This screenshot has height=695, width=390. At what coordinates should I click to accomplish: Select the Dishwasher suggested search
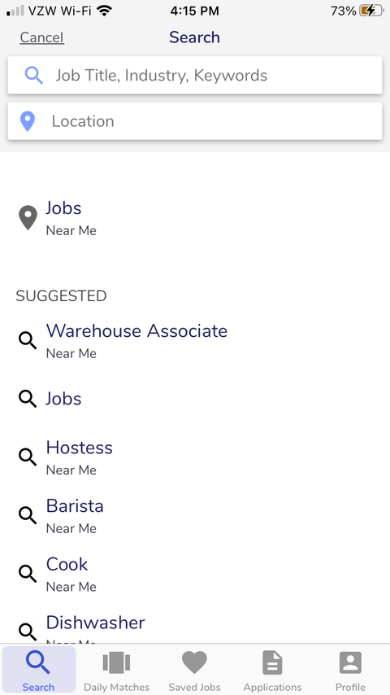(x=195, y=628)
